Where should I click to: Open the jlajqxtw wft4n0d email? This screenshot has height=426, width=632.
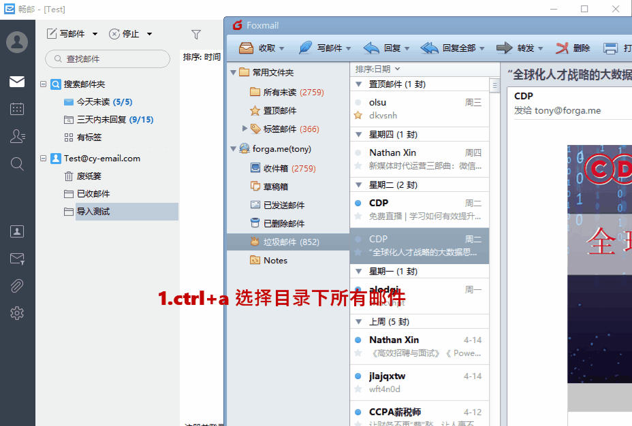pos(420,382)
